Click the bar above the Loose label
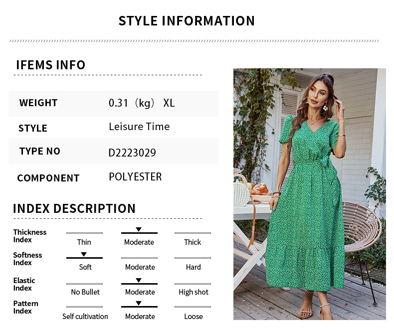 pyautogui.click(x=193, y=307)
